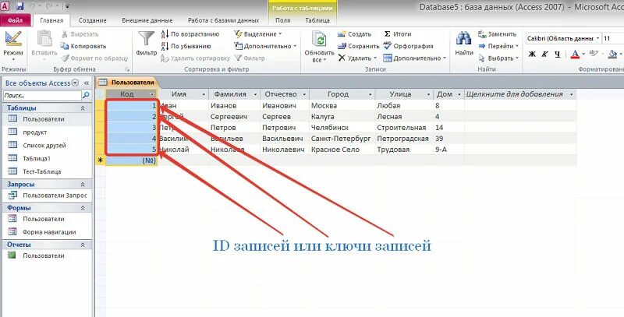Click the Петроградская cell
The image size is (624, 317).
tap(403, 139)
